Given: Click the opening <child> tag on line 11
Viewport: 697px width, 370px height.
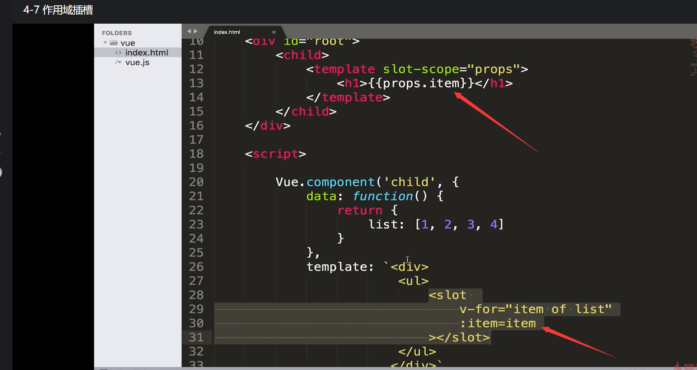Looking at the screenshot, I should (302, 55).
